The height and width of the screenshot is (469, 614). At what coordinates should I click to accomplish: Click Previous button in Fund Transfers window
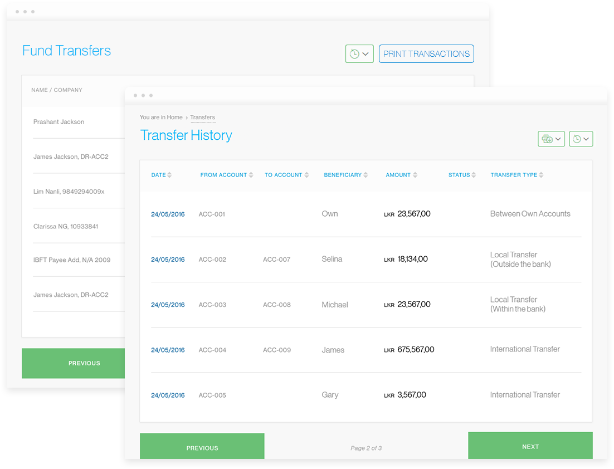(73, 363)
